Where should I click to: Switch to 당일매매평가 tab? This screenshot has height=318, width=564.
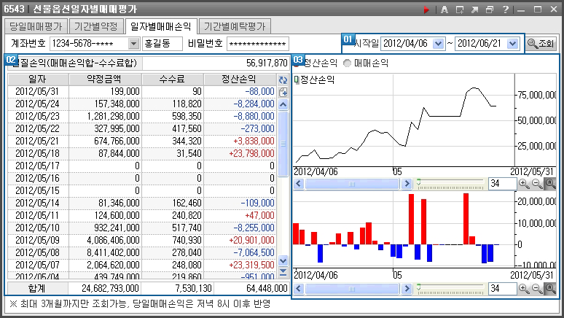point(36,26)
